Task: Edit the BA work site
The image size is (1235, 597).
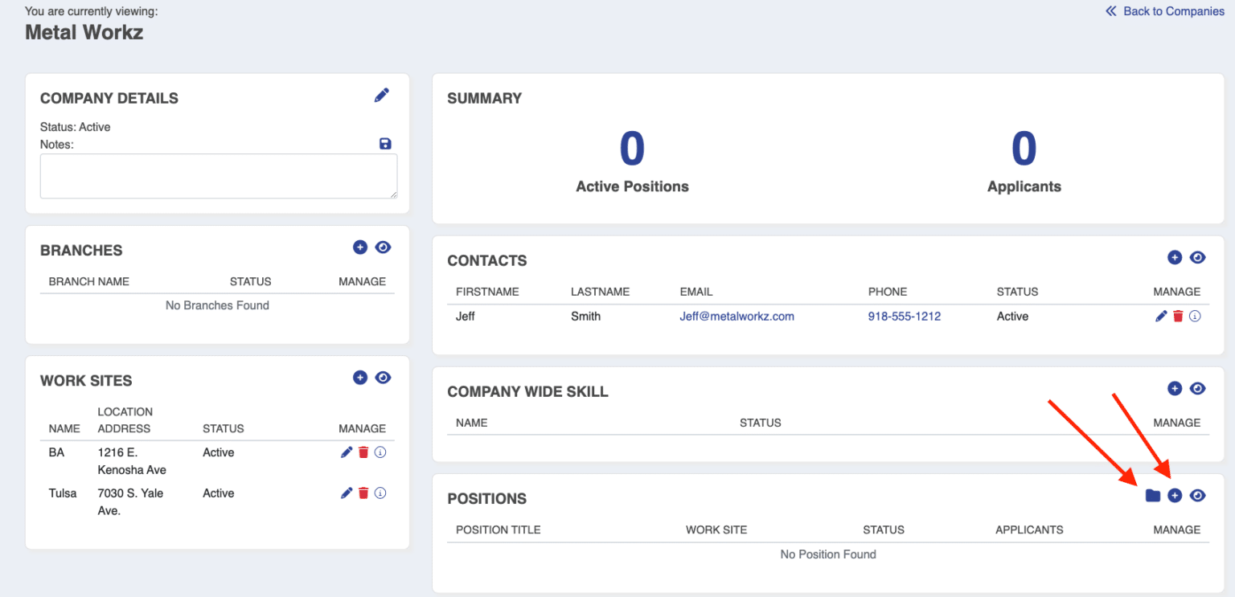Action: pos(347,452)
